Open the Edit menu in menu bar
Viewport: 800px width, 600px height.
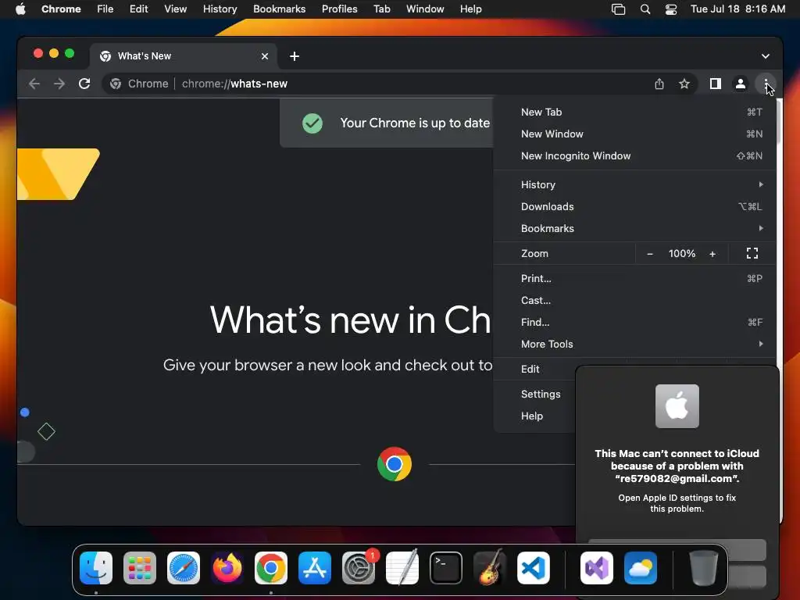coord(139,9)
